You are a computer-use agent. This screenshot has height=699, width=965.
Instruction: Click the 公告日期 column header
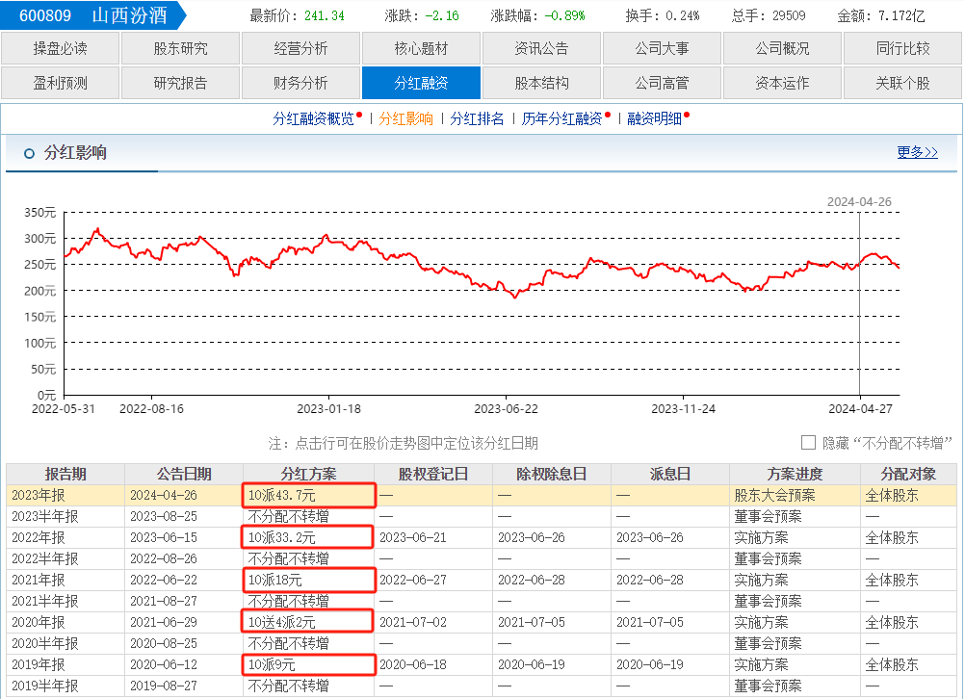pyautogui.click(x=184, y=475)
